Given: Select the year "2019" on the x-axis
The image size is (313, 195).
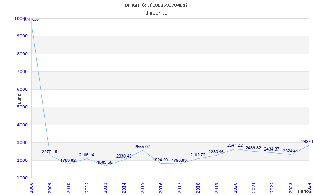Looking at the screenshot, I should [217, 188].
